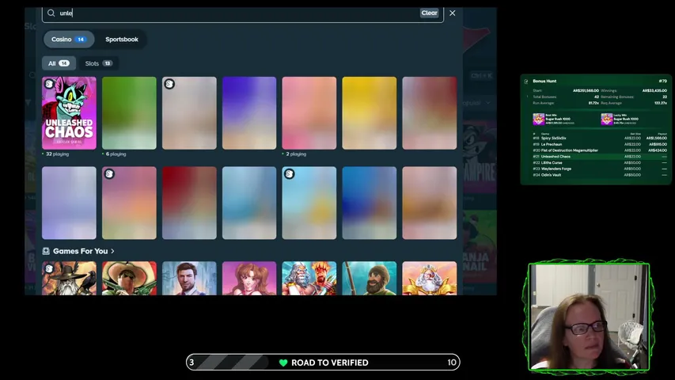Click the streamer webcam feed
Viewport: 675px width, 380px height.
tap(589, 317)
